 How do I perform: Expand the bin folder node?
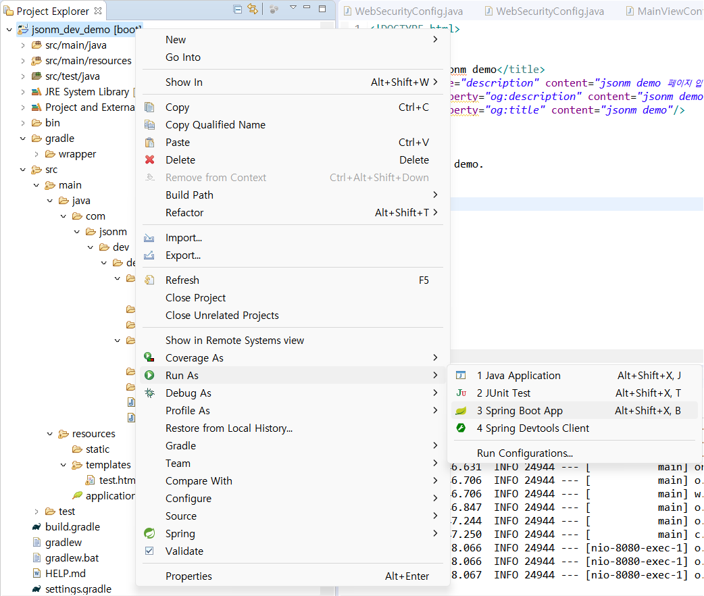[23, 123]
